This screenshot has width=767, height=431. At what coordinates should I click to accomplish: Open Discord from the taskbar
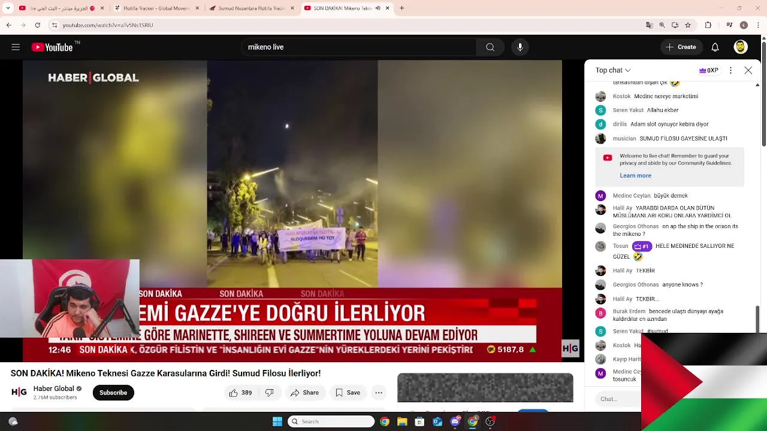click(455, 421)
